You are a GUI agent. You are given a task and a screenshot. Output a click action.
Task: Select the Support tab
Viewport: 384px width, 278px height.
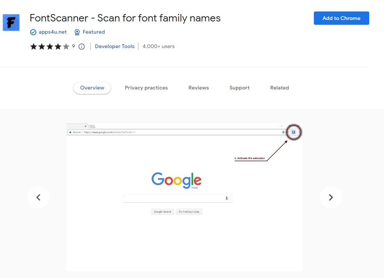(x=239, y=88)
